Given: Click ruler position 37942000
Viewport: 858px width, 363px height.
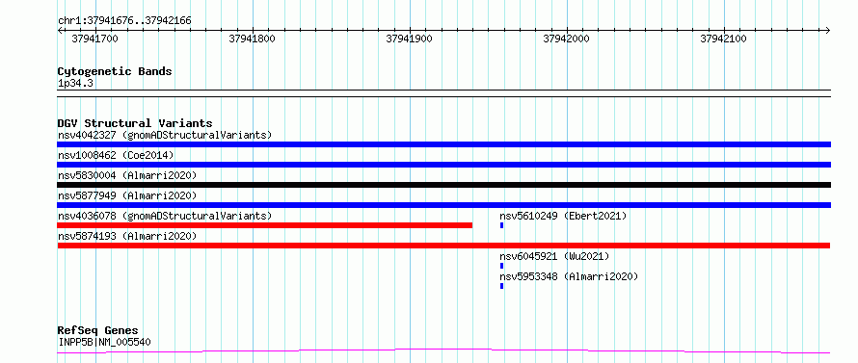Looking at the screenshot, I should click(566, 39).
